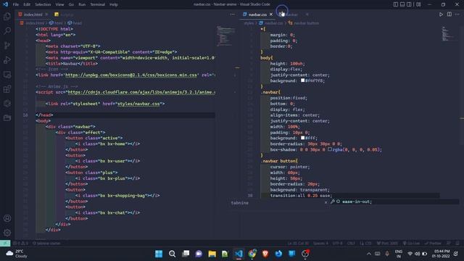Open the taskbar Search
Screen dimensions: 464x261
(173, 254)
